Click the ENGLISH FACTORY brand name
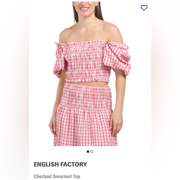 coord(60,164)
